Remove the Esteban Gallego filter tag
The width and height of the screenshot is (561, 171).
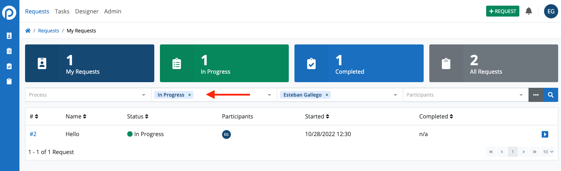(x=327, y=95)
